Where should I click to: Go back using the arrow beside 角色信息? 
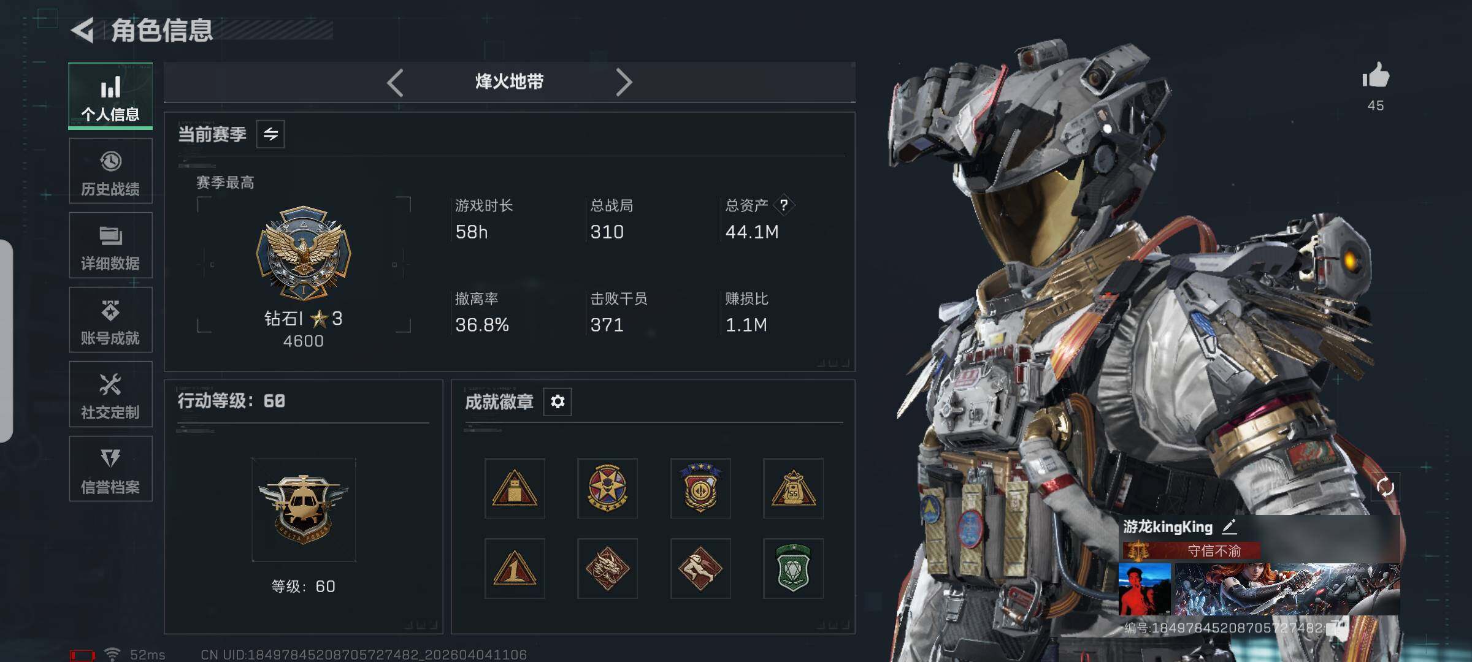83,30
